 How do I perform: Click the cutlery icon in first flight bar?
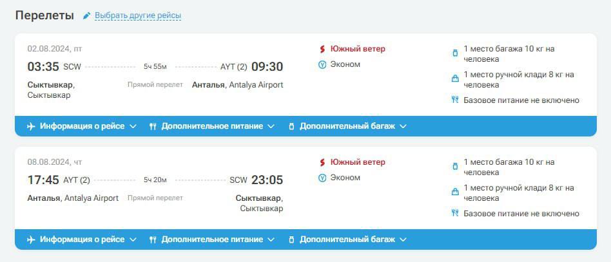[x=153, y=126]
